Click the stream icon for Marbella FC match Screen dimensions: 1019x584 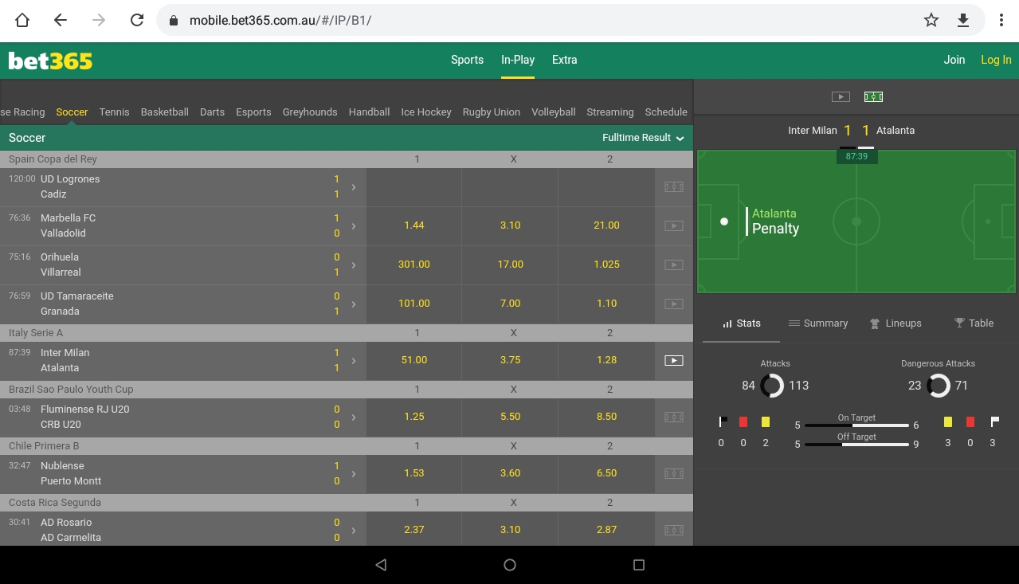[674, 226]
